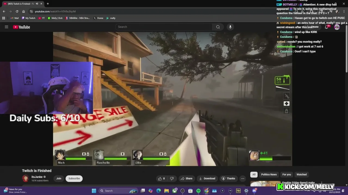Dislike the video with thumbs down
Screen dimensions: 348x195
coord(172,178)
